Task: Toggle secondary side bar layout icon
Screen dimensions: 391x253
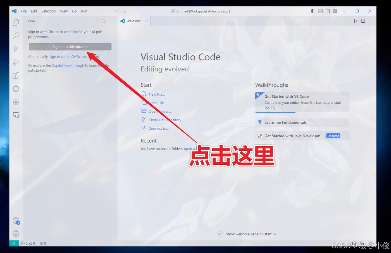Action: point(328,11)
